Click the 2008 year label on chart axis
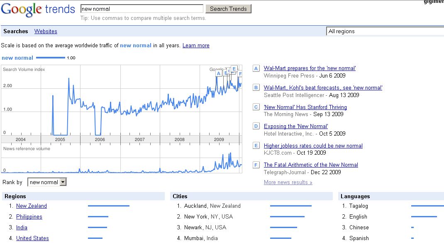The width and height of the screenshot is (444, 243). tap(180, 139)
